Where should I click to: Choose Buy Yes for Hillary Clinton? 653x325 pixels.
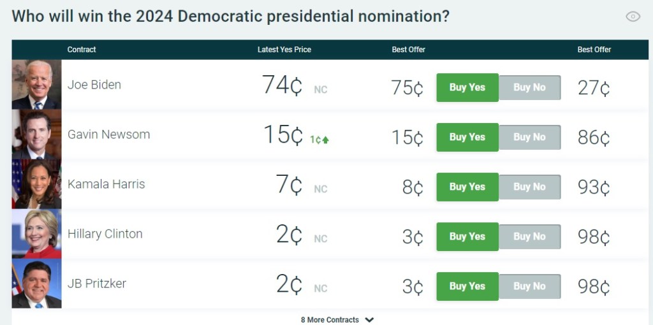(467, 236)
